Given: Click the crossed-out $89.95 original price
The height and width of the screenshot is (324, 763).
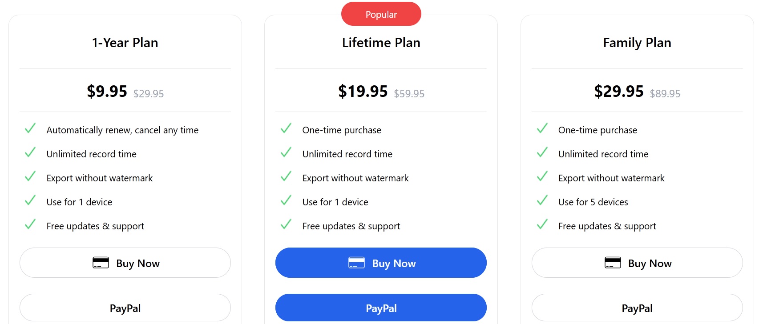Looking at the screenshot, I should [x=665, y=93].
